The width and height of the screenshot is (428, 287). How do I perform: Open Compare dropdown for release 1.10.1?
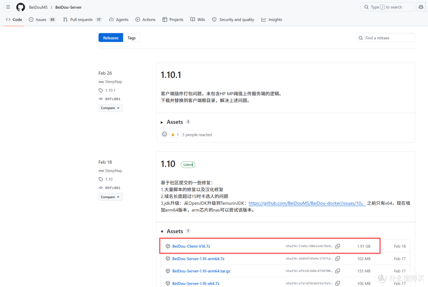(x=111, y=108)
